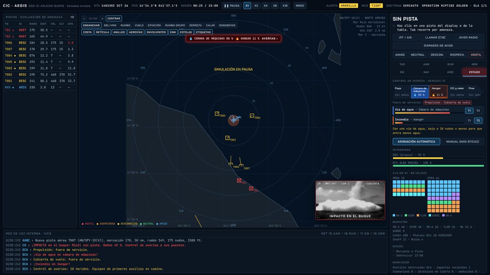Click own-ship DDG symbol at radar center

click(233, 120)
